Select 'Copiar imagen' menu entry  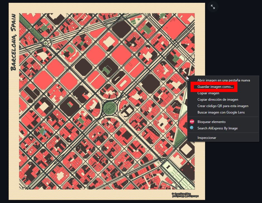tap(208, 93)
